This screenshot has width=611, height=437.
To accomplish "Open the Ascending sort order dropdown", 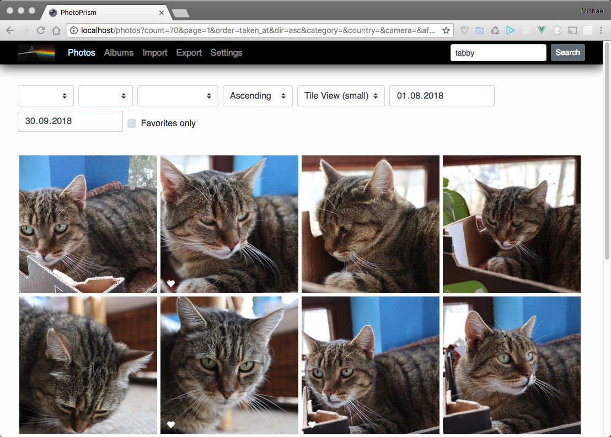I will pos(258,96).
